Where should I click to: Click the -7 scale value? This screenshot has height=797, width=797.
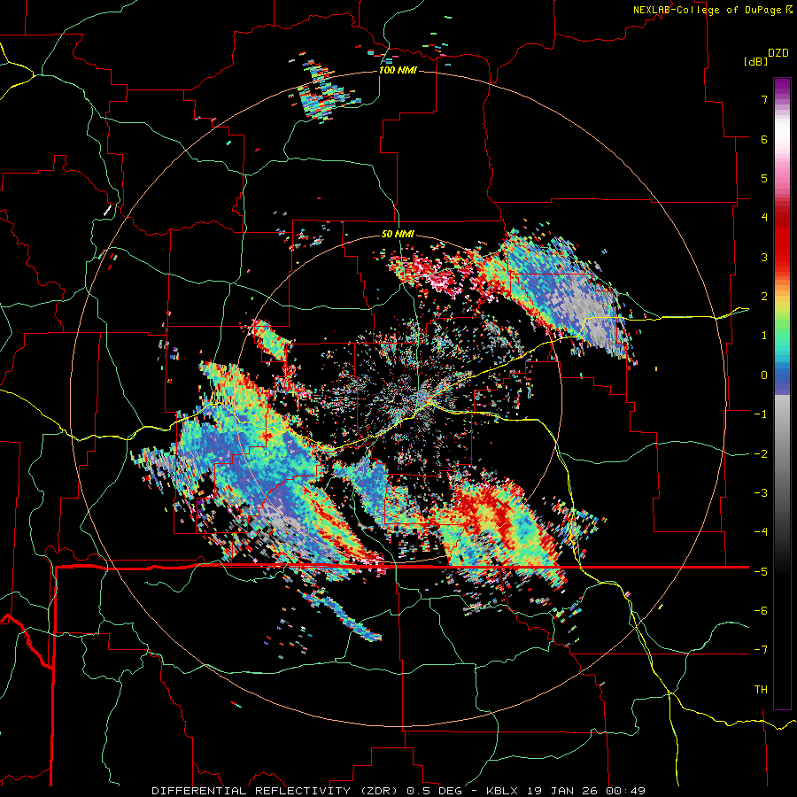tap(761, 650)
